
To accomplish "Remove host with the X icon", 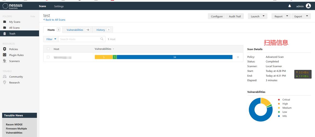I will [238, 57].
